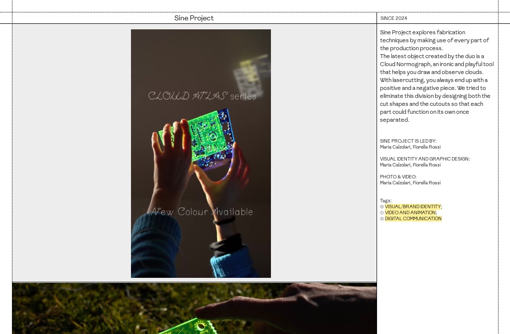Click the names under PHOTO & VIDEO
Screen dimensions: 510x334
click(410, 183)
